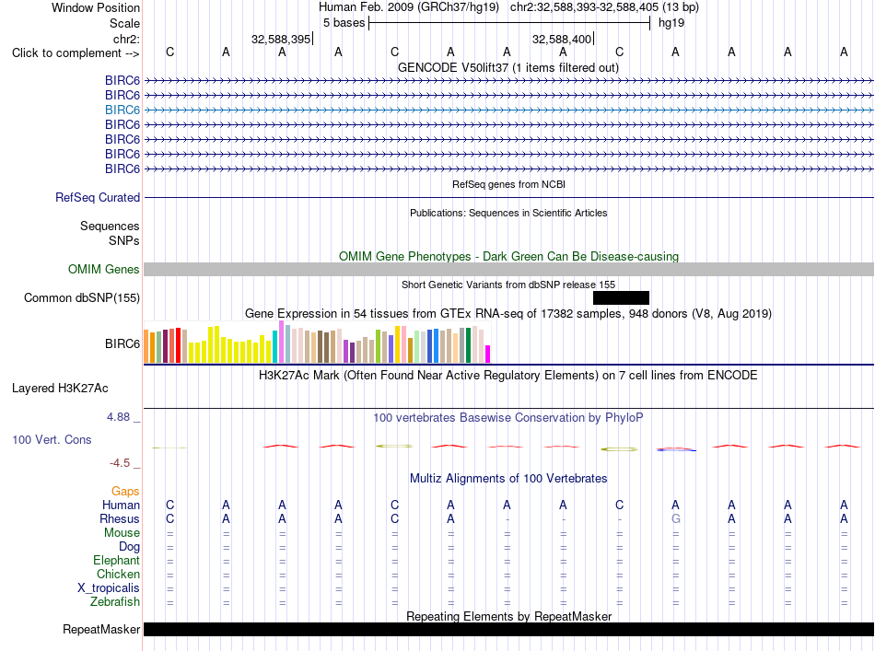The height and width of the screenshot is (651, 875).
Task: Select the Common dbSNP(155) track label
Action: [82, 298]
